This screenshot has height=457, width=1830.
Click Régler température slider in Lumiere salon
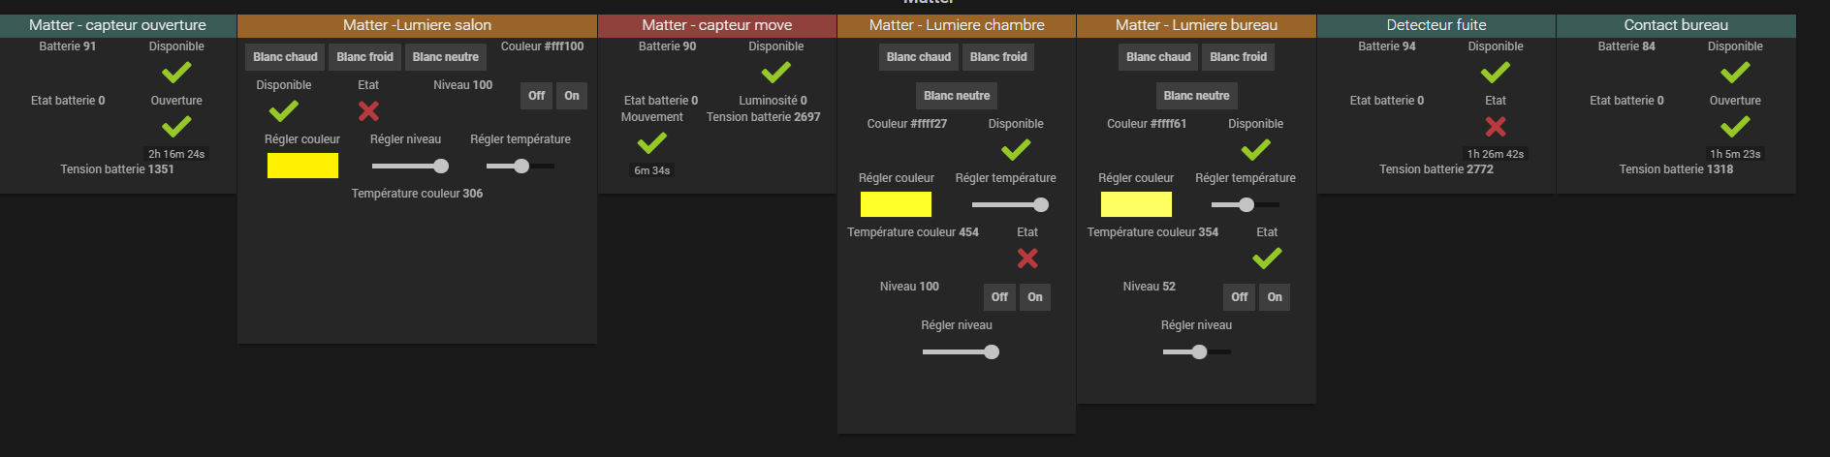pyautogui.click(x=521, y=167)
